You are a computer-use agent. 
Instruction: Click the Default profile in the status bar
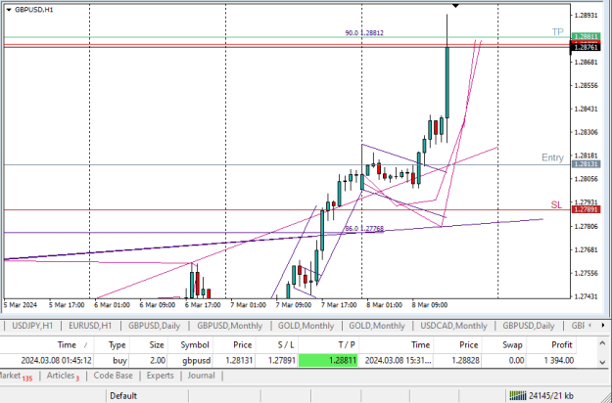click(123, 396)
